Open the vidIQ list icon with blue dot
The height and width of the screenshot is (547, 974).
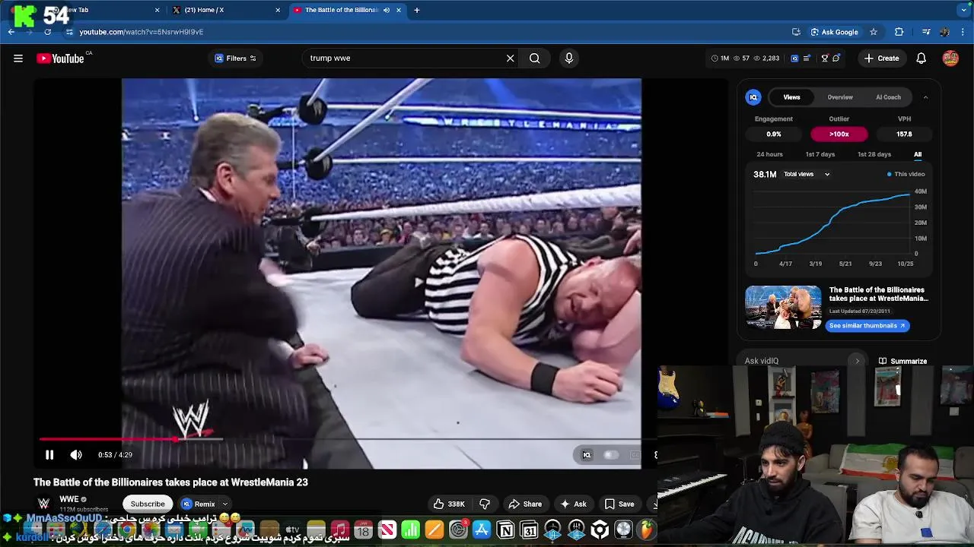point(807,58)
